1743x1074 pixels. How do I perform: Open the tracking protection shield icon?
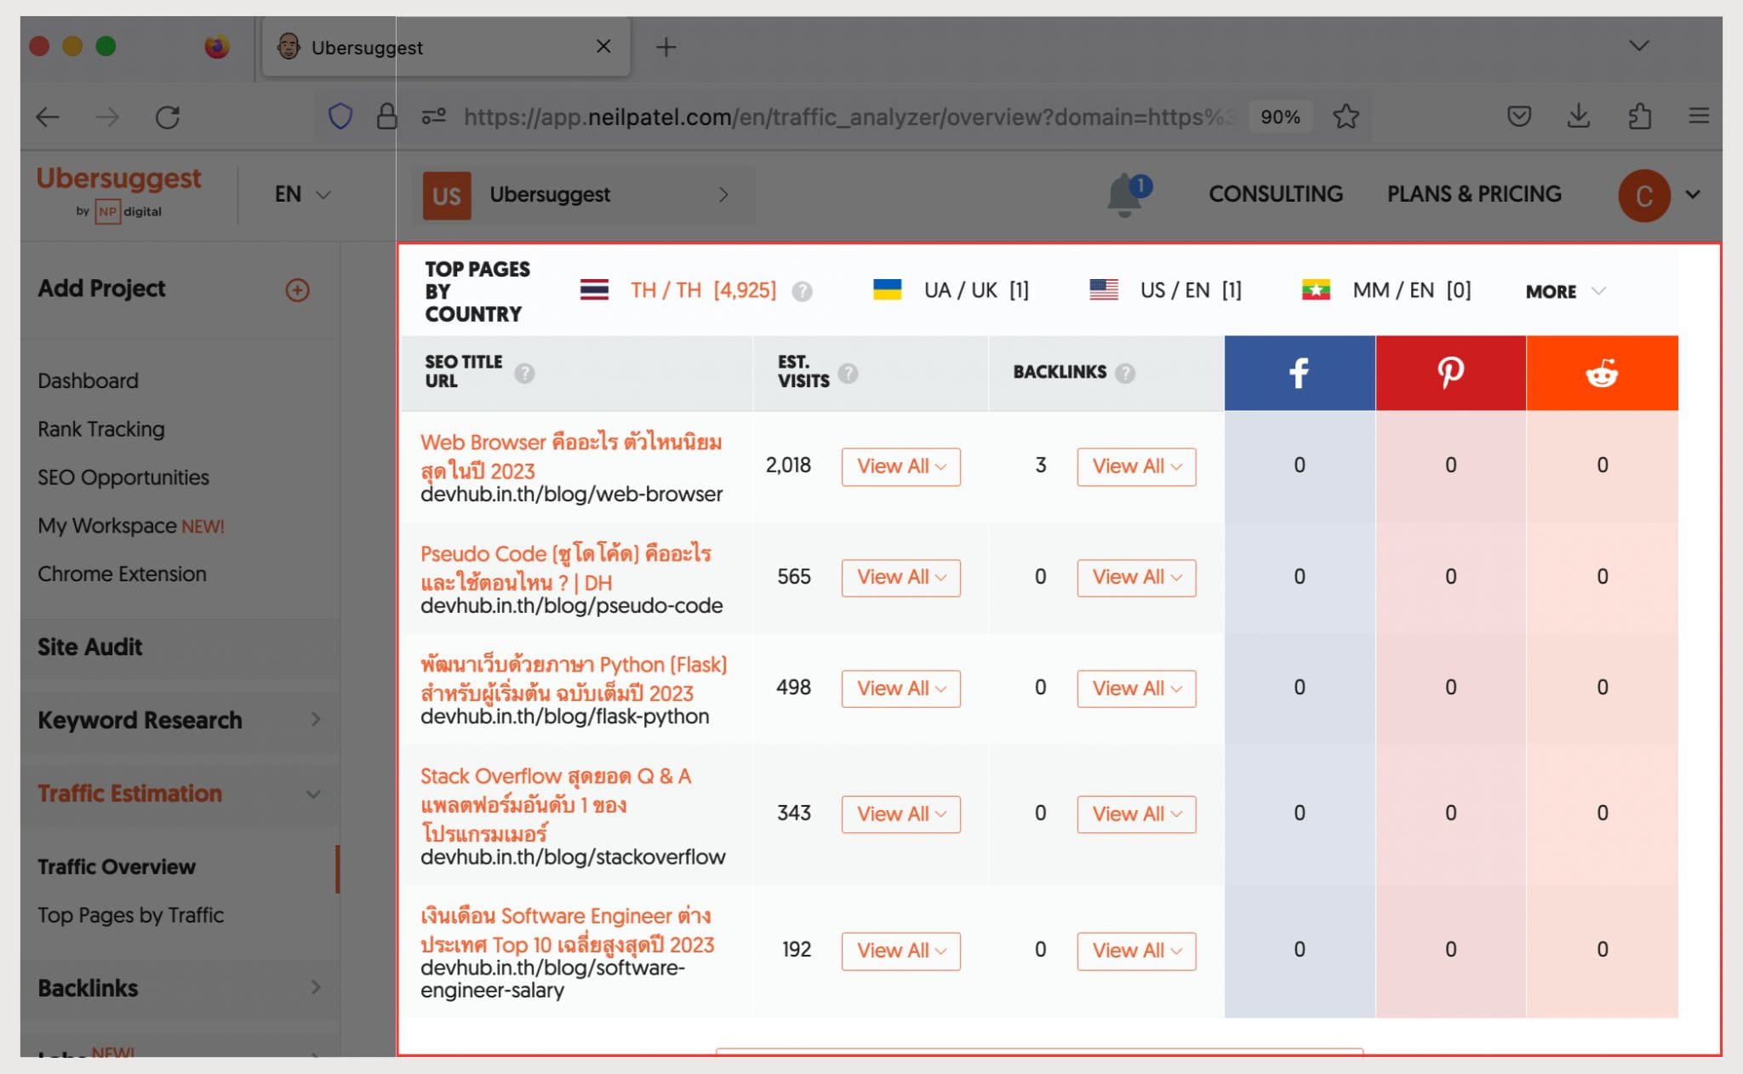pos(340,116)
